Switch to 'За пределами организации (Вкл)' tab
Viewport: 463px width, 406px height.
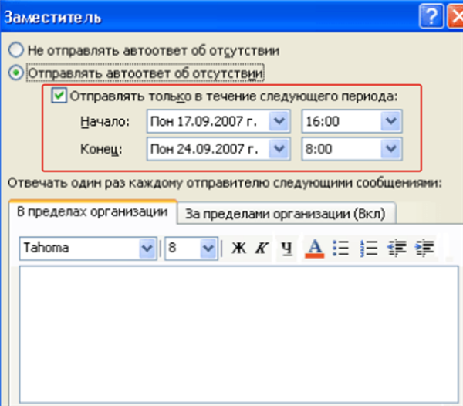click(x=286, y=214)
